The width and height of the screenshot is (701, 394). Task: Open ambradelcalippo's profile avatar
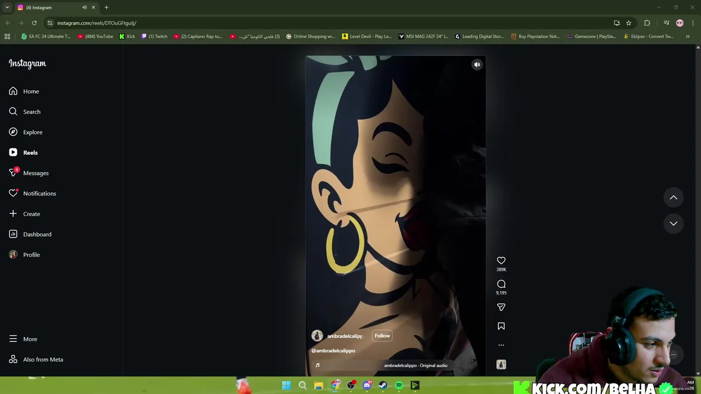(317, 336)
